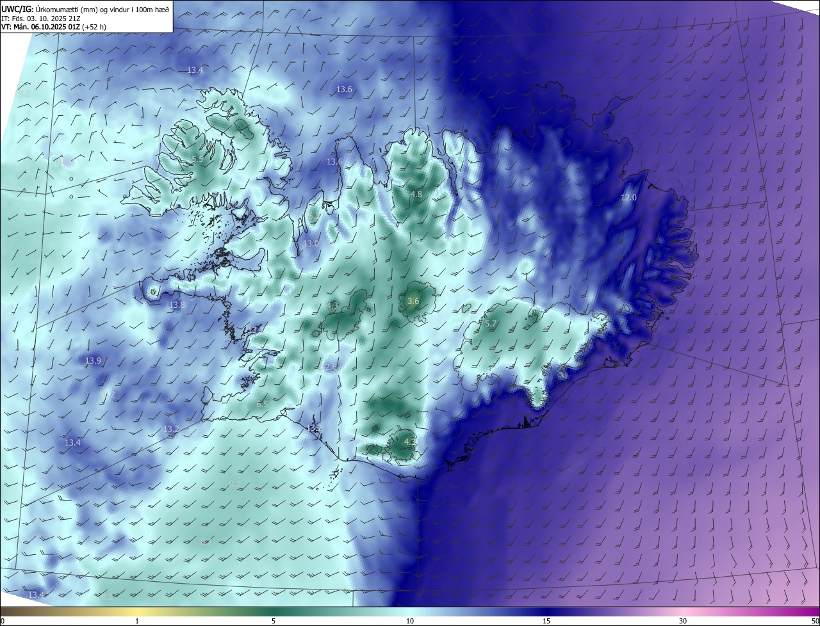The image size is (820, 626).
Task: Select the 'IT: Fös. 03. 10. 2025 21Z' line
Action: (x=40, y=19)
